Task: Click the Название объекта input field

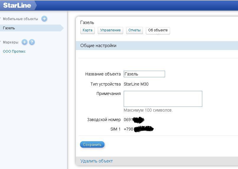Action: (x=144, y=74)
